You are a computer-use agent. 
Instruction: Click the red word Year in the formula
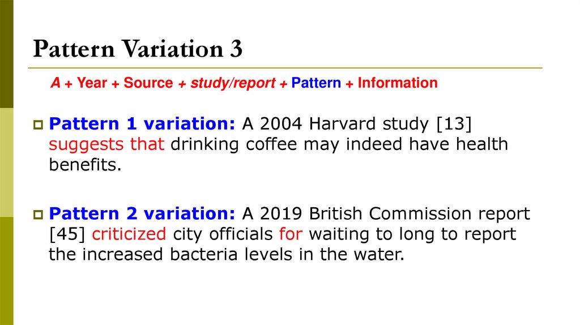pos(92,83)
